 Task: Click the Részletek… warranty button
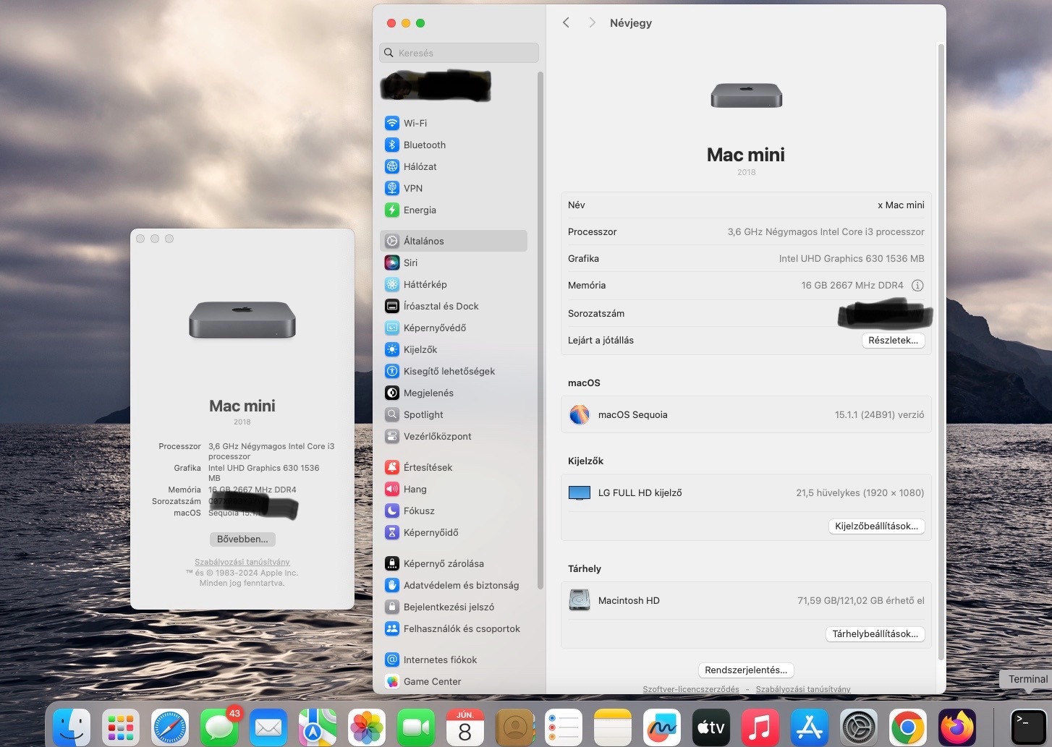coord(893,341)
